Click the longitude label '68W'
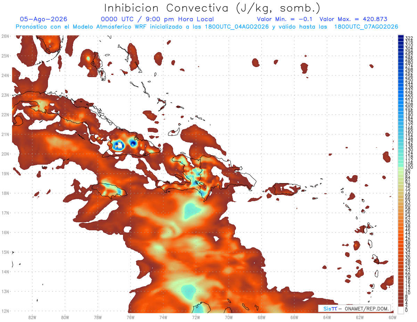This screenshot has width=417, height=322. 261,317
